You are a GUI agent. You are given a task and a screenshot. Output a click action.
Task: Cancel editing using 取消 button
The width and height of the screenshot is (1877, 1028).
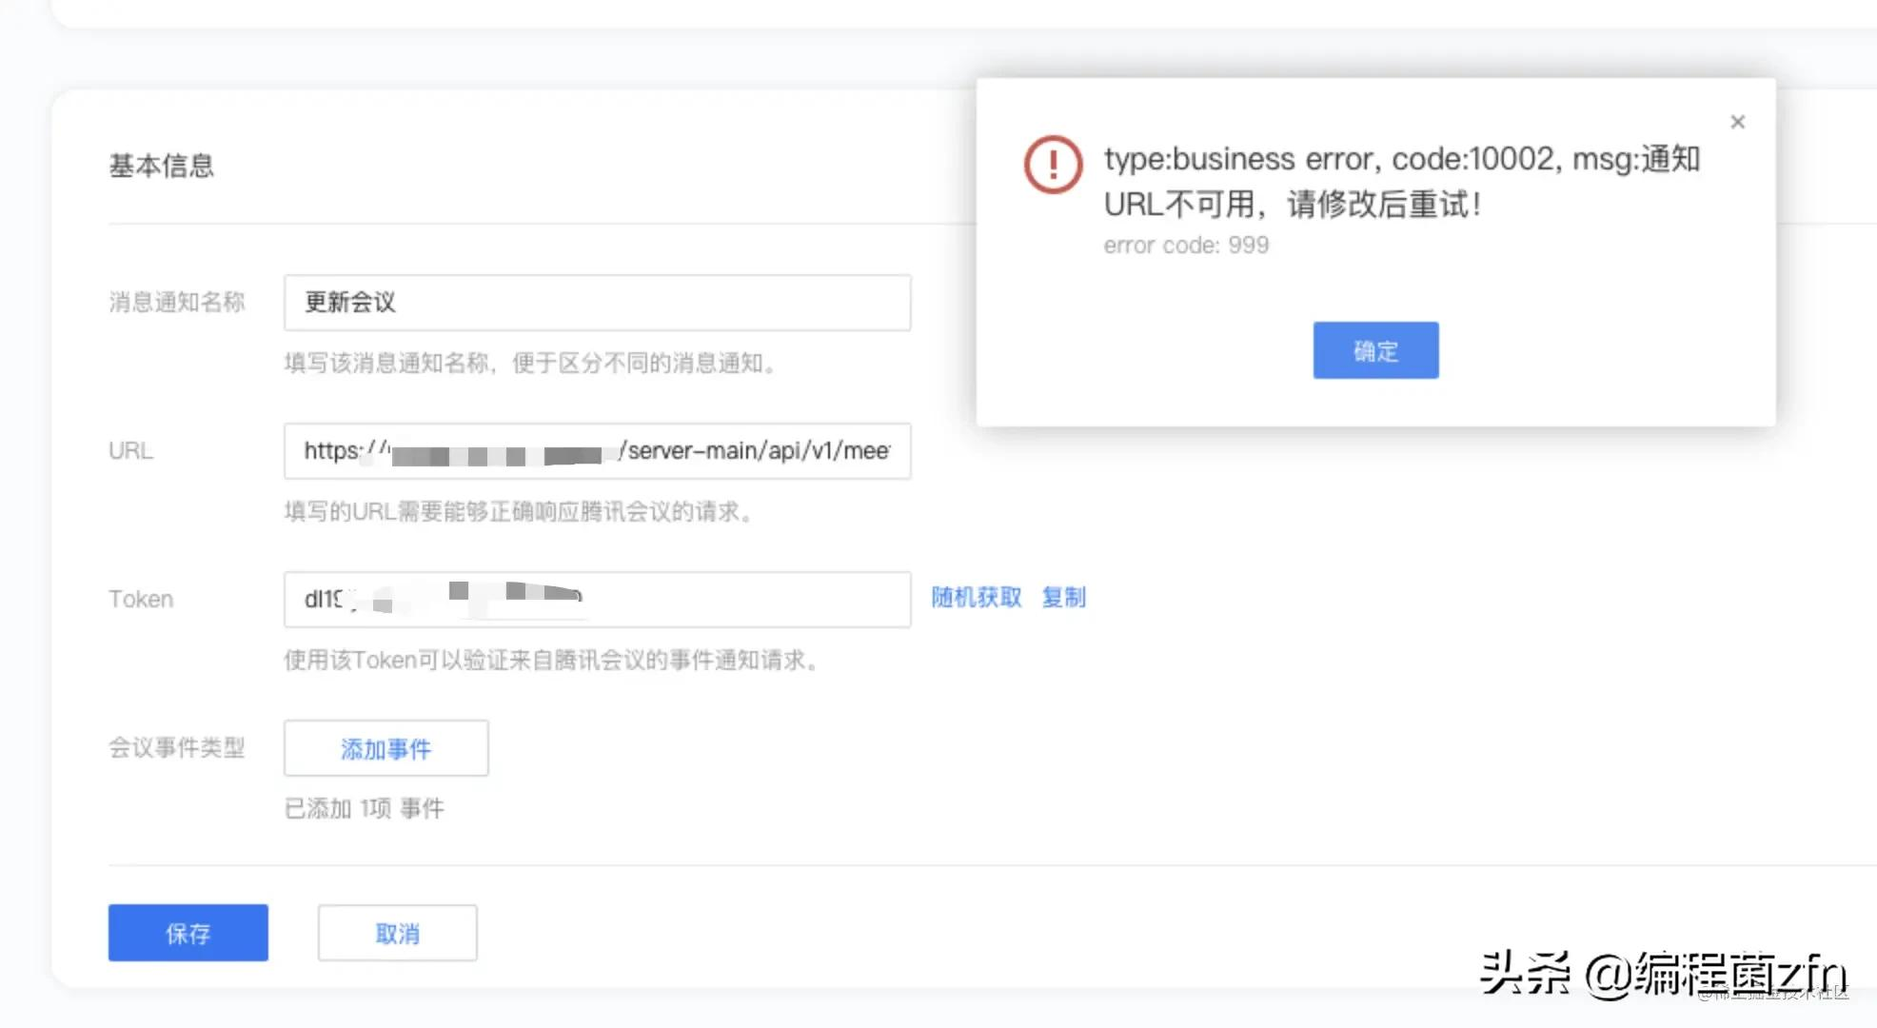pos(397,933)
